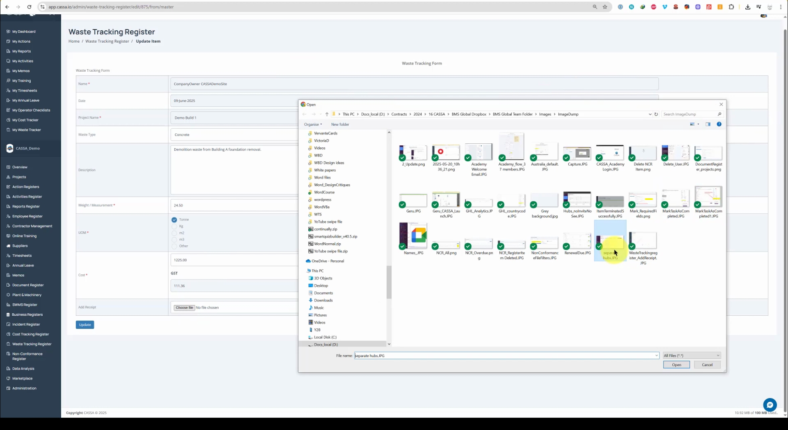Click the Chrome downloads icon

(747, 7)
